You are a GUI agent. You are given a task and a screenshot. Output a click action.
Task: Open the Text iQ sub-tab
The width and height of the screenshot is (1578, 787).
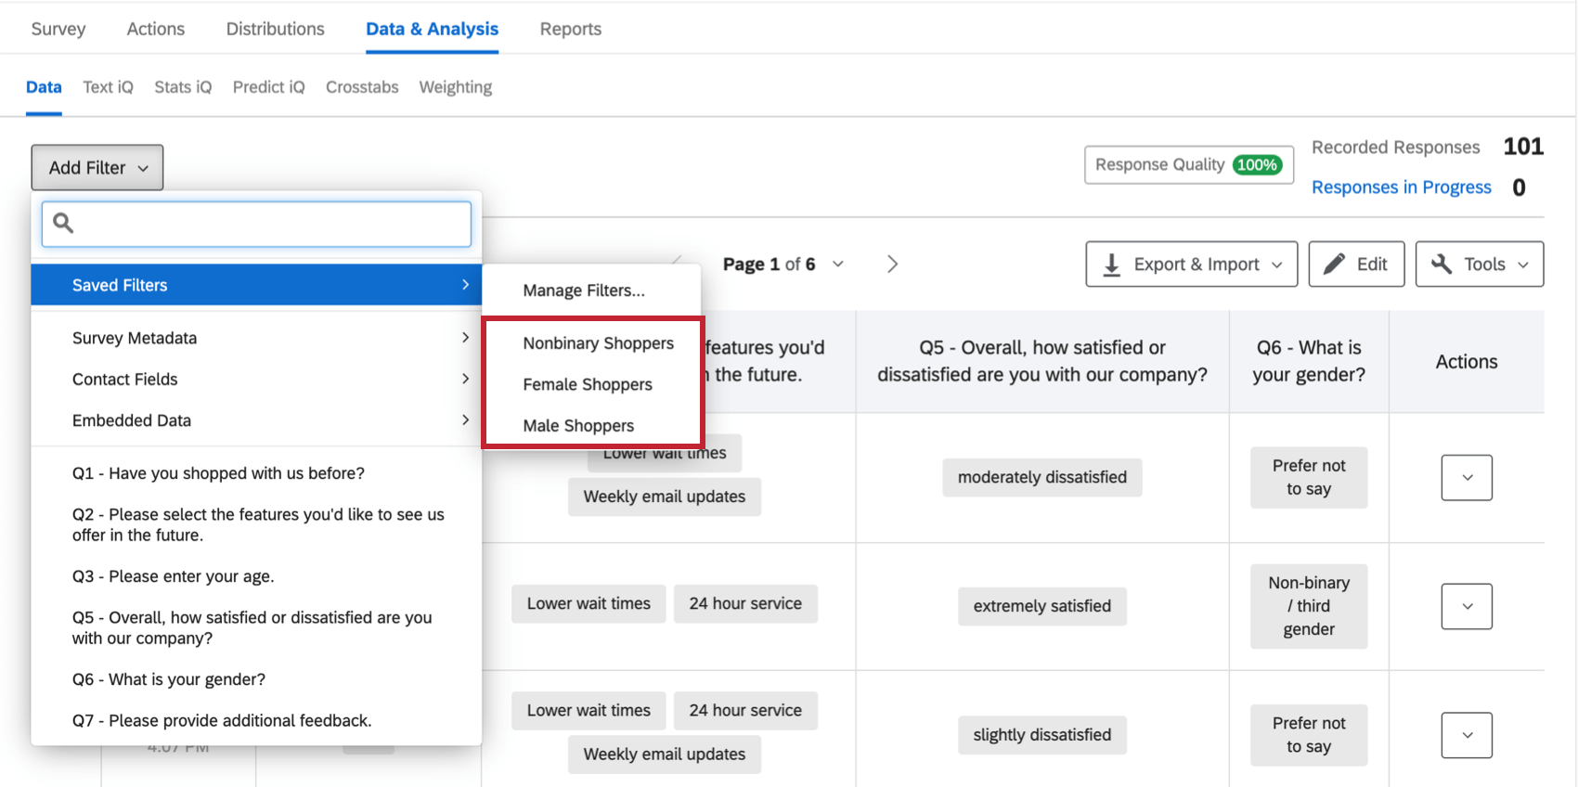[108, 87]
